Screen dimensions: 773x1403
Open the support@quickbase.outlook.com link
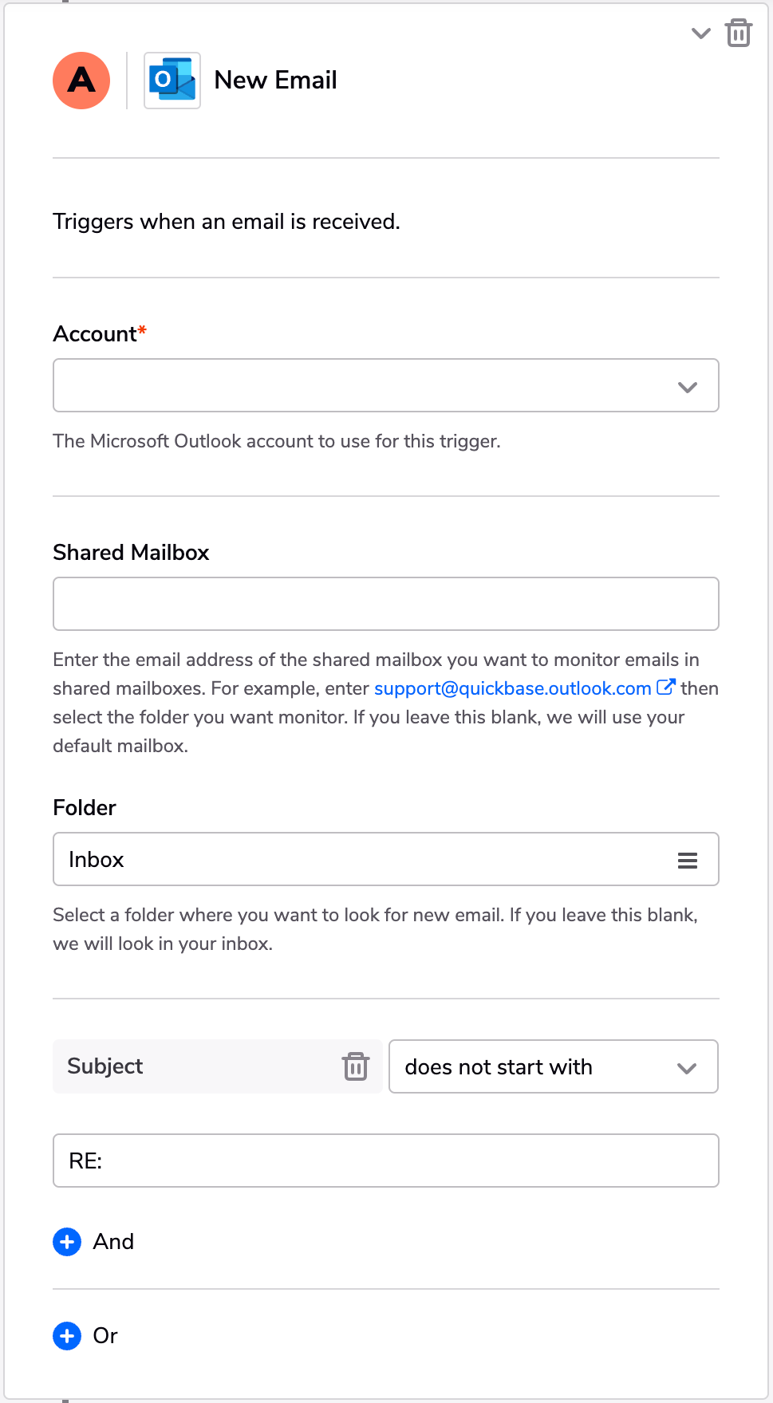point(513,688)
